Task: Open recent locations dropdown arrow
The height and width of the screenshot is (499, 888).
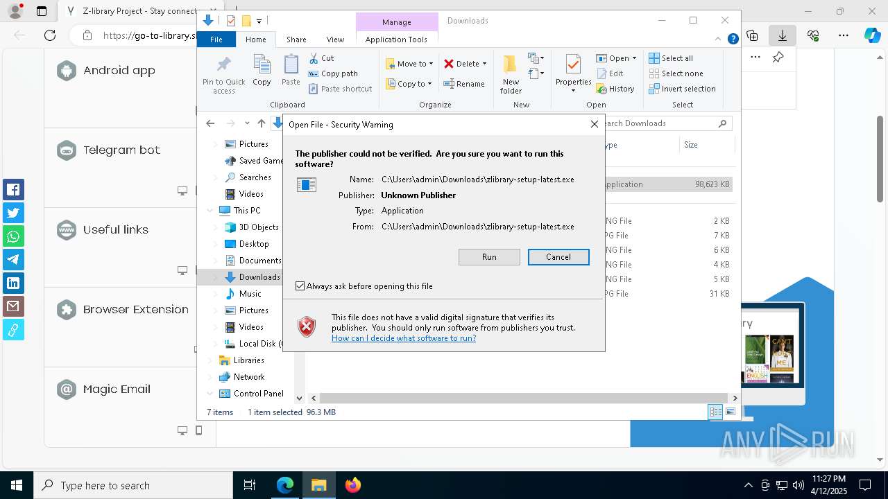Action: coord(246,123)
